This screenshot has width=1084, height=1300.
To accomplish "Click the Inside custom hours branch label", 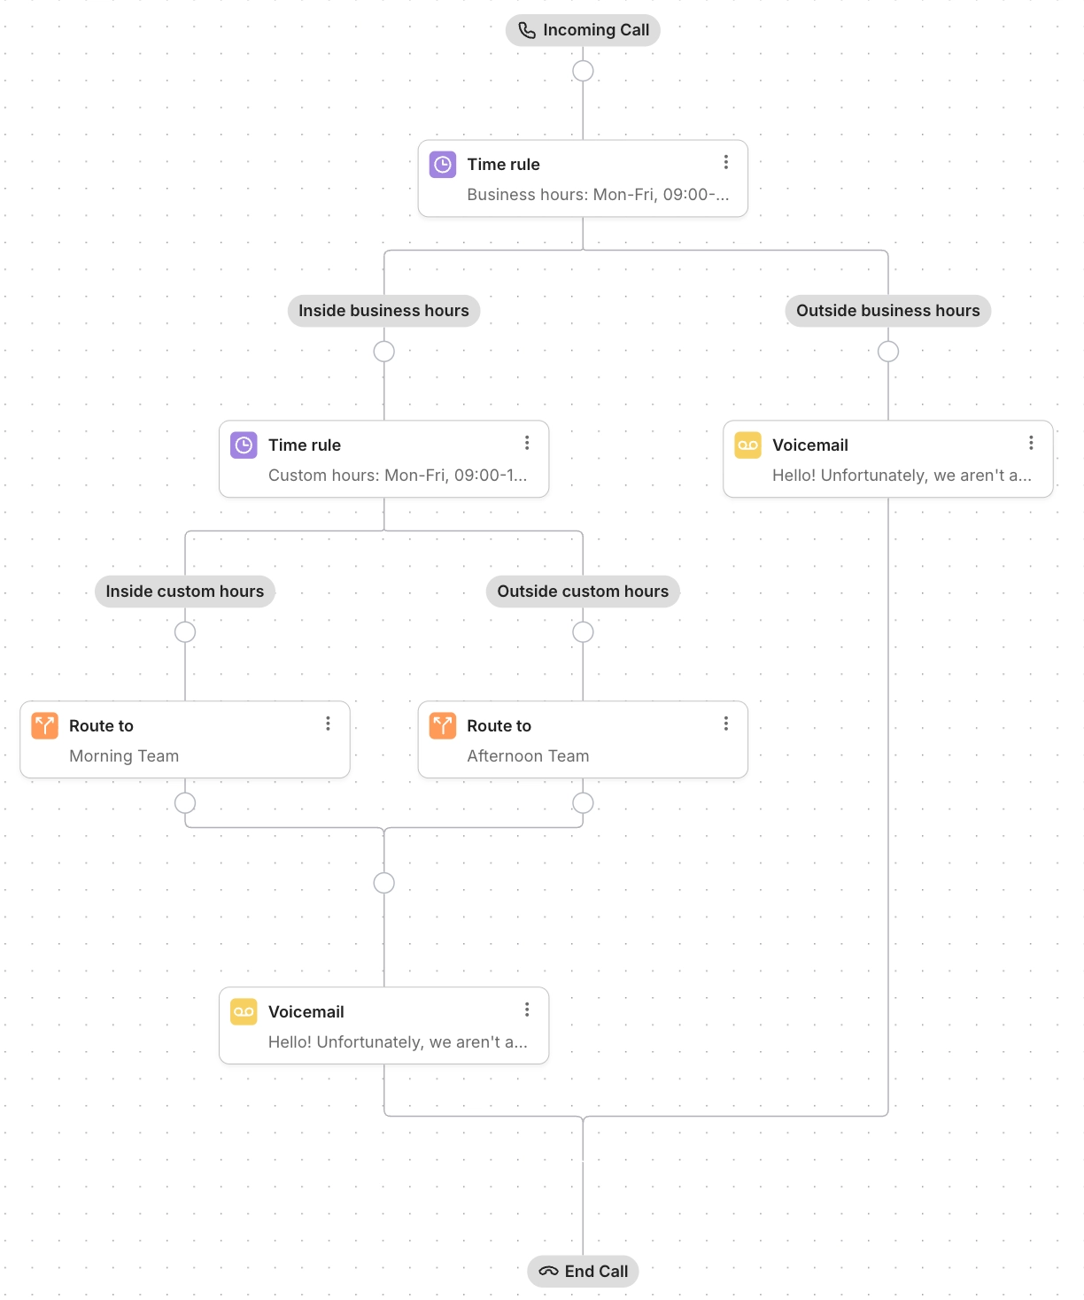I will point(184,591).
